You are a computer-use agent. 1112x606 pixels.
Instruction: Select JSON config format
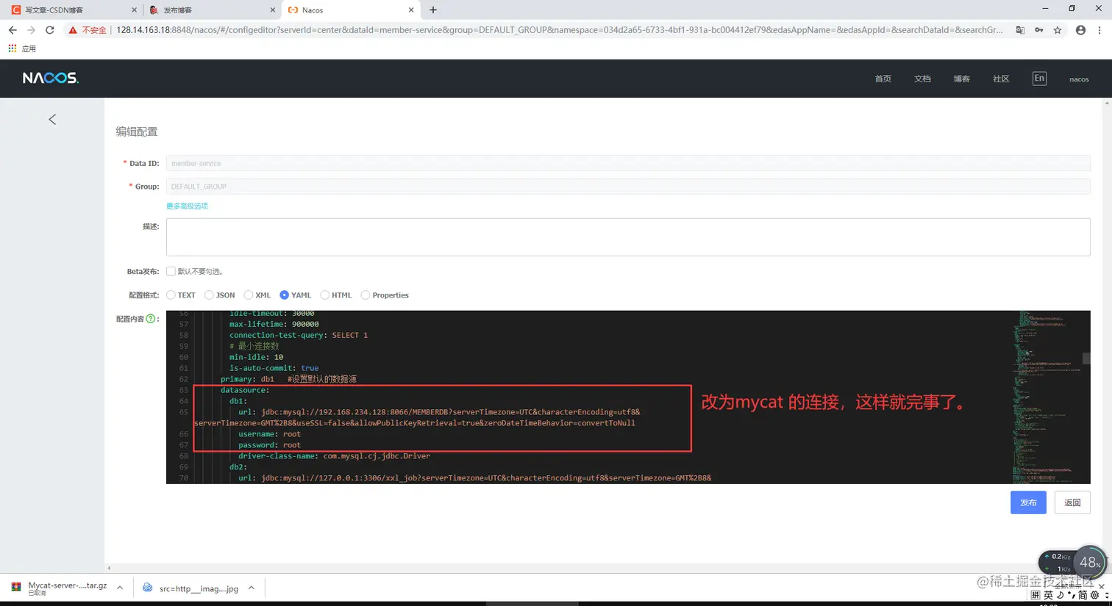click(x=209, y=295)
